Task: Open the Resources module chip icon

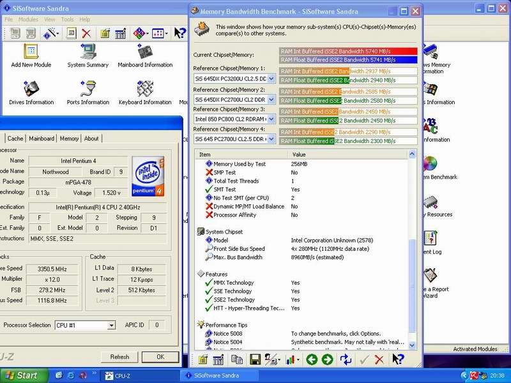Action: [x=430, y=202]
